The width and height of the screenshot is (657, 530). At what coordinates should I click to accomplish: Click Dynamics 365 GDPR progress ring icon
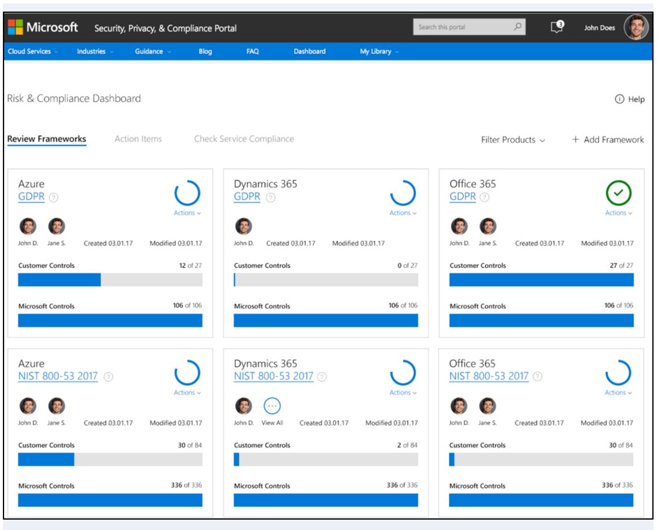(403, 193)
